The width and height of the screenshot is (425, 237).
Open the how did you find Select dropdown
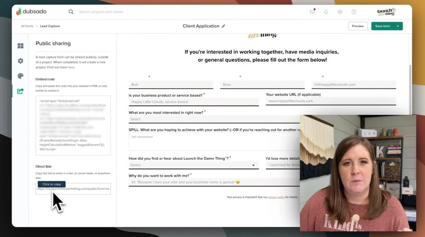(193, 165)
